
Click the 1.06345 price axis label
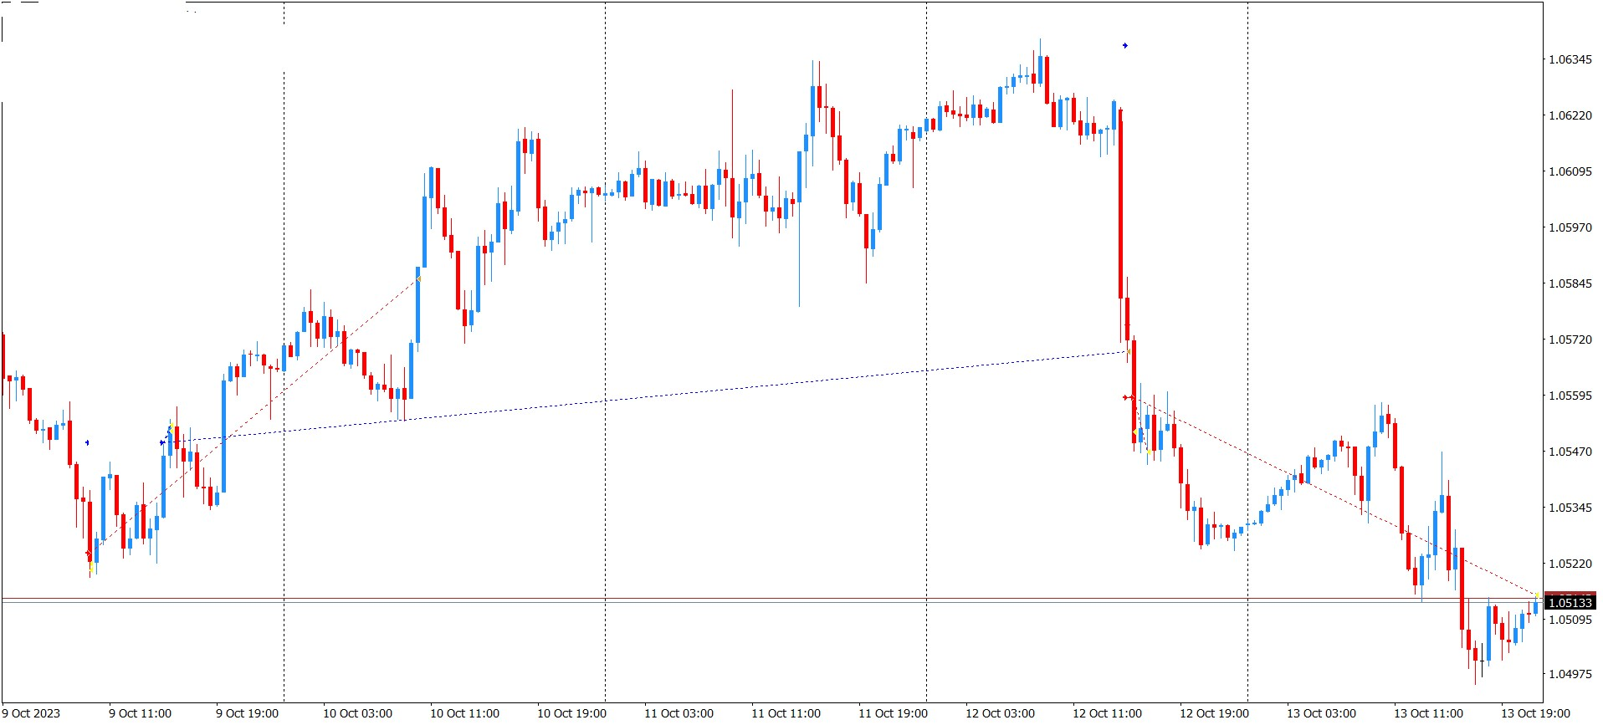pos(1570,59)
